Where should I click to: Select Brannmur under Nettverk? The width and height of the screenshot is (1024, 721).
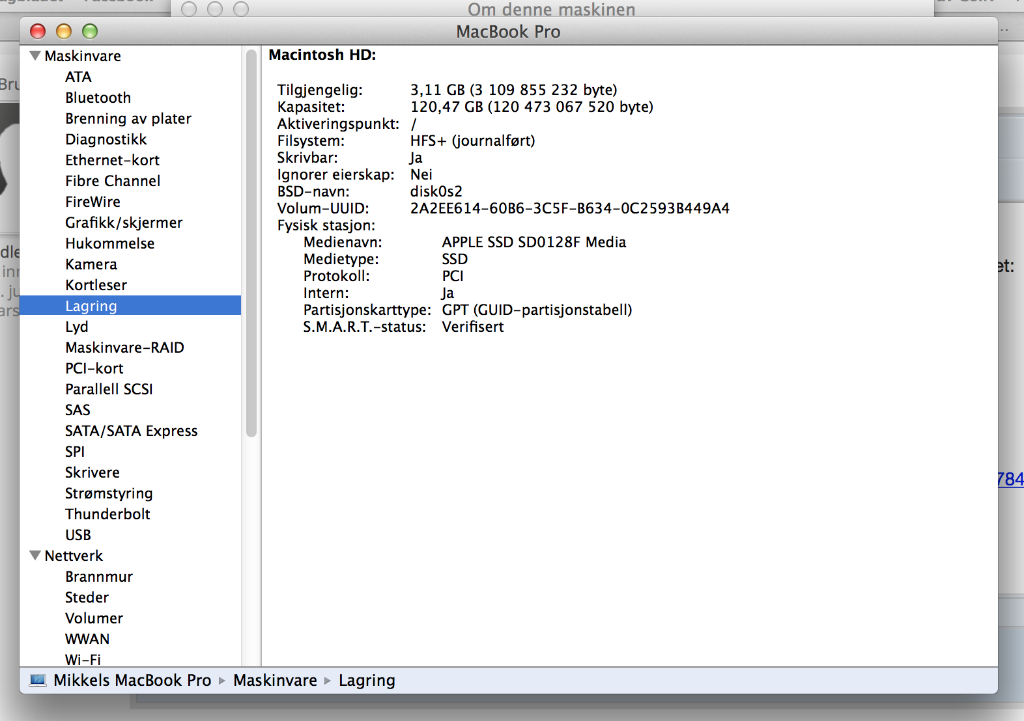point(99,577)
